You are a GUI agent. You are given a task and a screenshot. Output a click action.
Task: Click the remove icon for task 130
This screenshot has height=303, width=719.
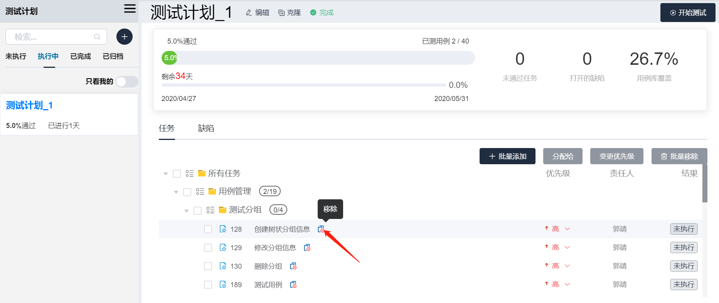point(293,266)
